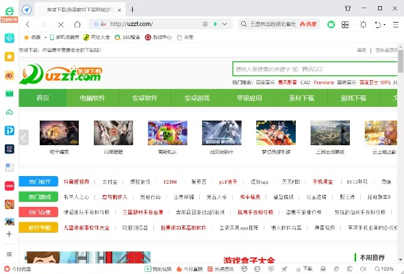404x274 pixels.
Task: Open 今日优选 in status bar
Action: (18, 269)
